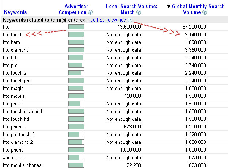The image size is (228, 168).
Task: Select the keyword htc touch pro
Action: pyautogui.click(x=17, y=81)
